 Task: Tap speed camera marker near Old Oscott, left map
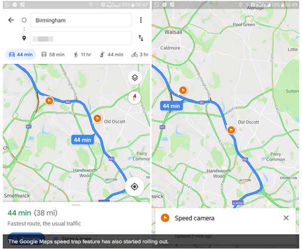click(x=97, y=119)
